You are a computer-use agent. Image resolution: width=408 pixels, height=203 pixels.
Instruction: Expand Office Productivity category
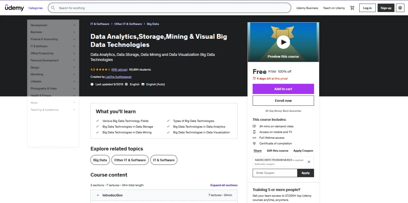(x=53, y=53)
